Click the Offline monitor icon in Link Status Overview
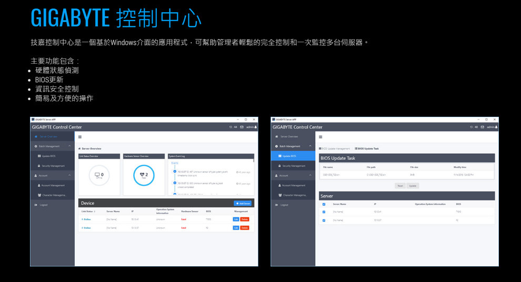 tap(97, 174)
